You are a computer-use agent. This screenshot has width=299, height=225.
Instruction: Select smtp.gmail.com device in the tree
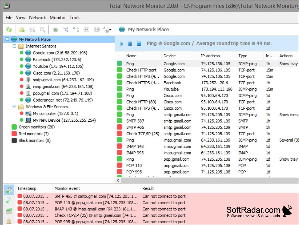[x=63, y=80]
